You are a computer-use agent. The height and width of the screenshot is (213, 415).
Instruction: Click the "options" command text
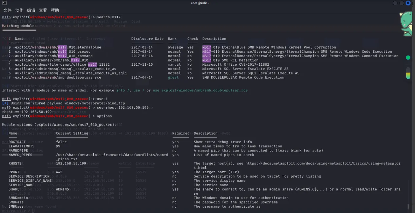coord(104,116)
